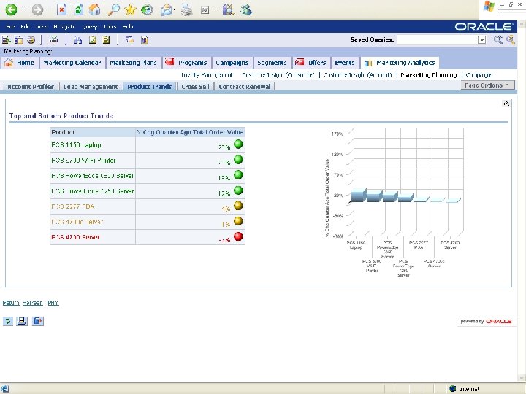526x394 pixels.
Task: Click the Marketing Planning link
Action: (429, 75)
